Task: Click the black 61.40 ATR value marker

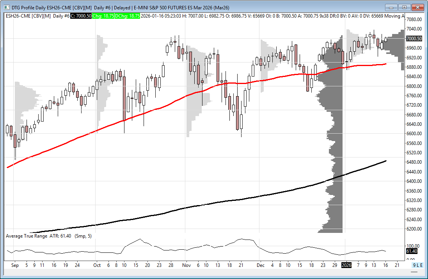Action: 412,251
